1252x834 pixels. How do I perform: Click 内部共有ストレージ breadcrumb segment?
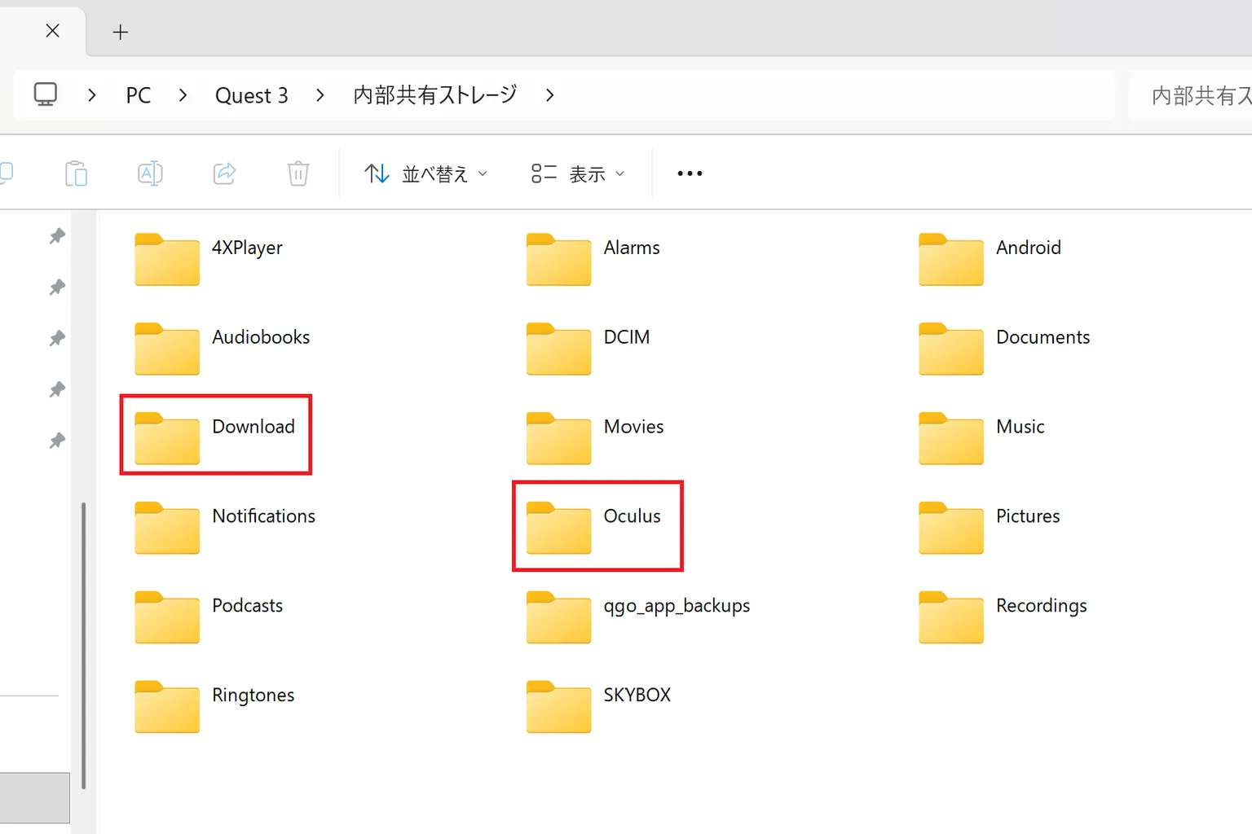[435, 95]
